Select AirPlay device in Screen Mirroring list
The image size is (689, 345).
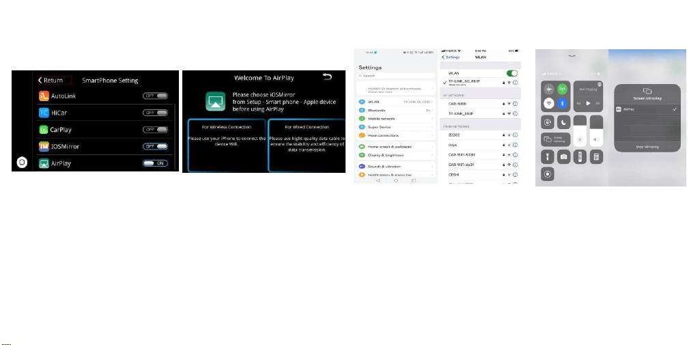tap(647, 109)
